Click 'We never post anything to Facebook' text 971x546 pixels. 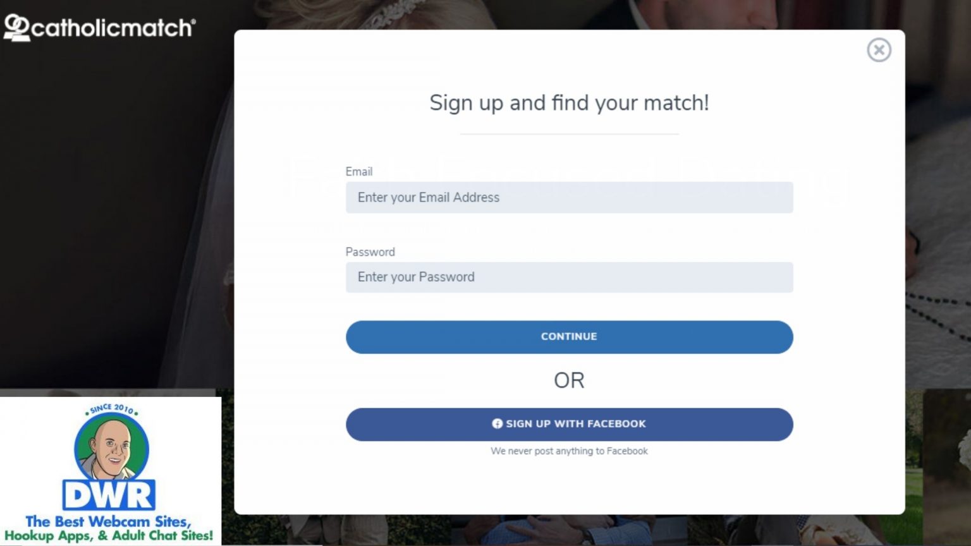coord(569,451)
